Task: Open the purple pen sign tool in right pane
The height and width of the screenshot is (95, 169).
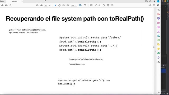Action: [158, 31]
